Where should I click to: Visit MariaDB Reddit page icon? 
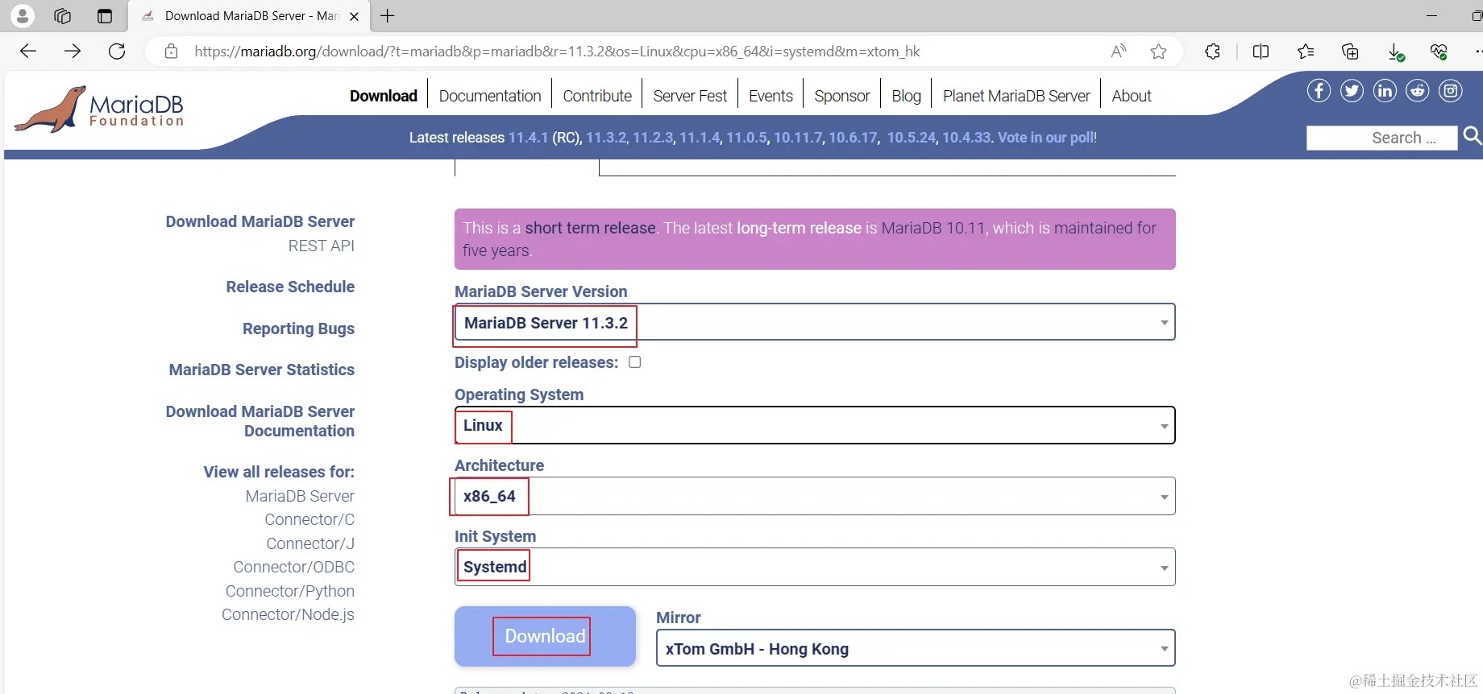(x=1418, y=91)
